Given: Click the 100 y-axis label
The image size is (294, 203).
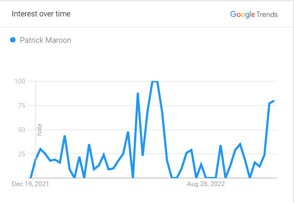Looking at the screenshot, I should [19, 81].
